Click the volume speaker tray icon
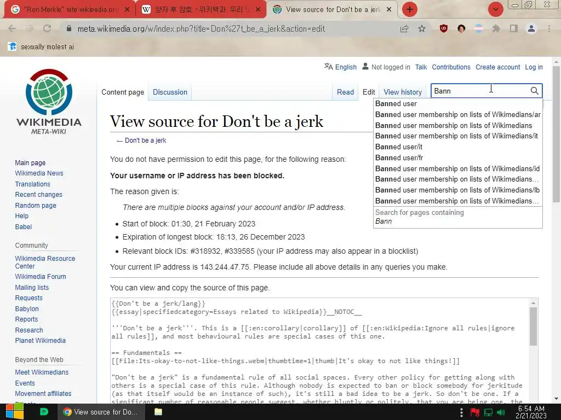Viewport: 561px width, 420px height. 501,412
